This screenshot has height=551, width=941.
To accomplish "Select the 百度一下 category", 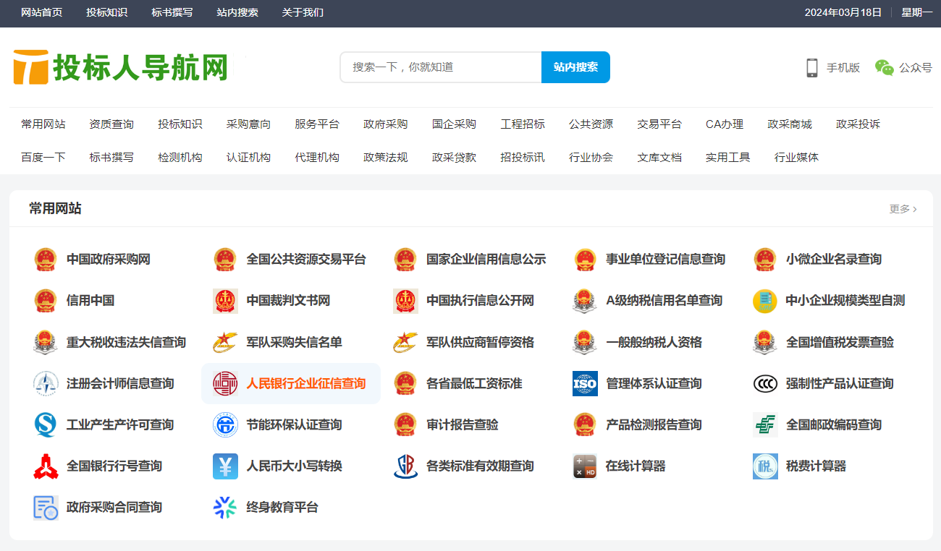I will click(43, 158).
